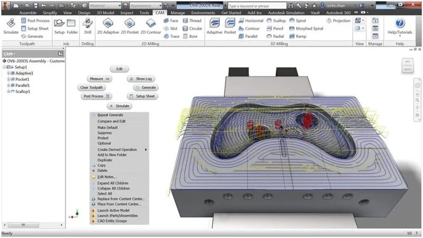
Task: Open the Autodesk Simulation tab
Action: tap(286, 13)
